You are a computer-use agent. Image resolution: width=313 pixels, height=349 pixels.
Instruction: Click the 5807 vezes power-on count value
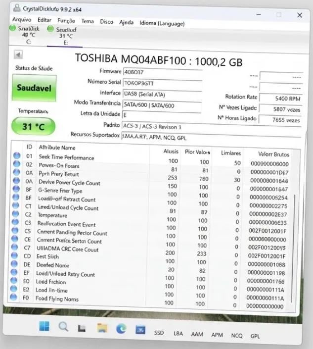point(280,109)
